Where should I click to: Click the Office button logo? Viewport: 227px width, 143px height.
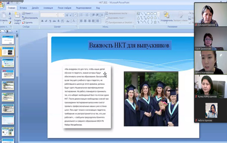(x=2, y=4)
